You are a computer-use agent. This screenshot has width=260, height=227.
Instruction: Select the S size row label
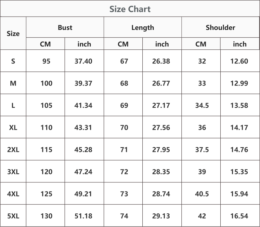(13, 61)
